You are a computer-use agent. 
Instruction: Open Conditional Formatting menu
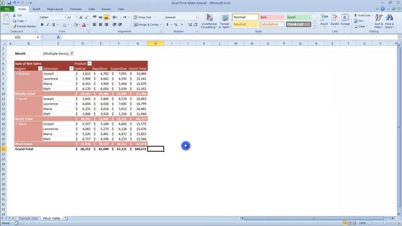click(209, 21)
